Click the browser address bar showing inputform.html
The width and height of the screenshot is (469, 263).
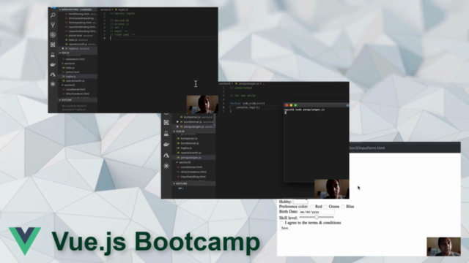pyautogui.click(x=404, y=148)
